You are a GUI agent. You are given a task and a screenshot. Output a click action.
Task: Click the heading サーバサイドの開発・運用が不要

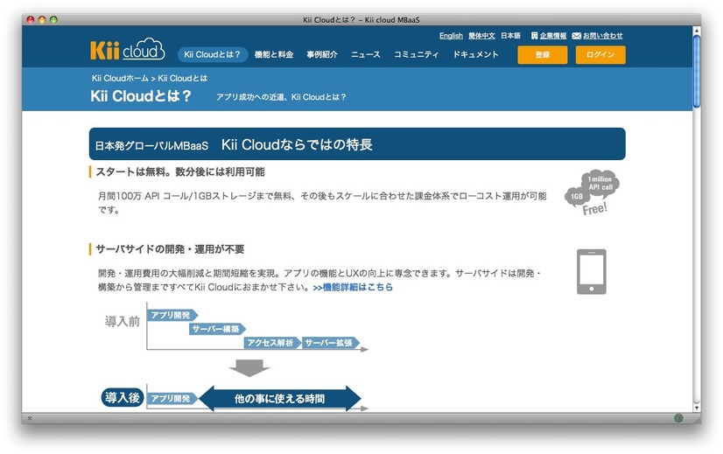point(170,249)
